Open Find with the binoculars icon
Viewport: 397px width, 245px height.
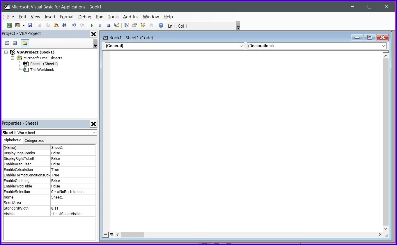64,26
